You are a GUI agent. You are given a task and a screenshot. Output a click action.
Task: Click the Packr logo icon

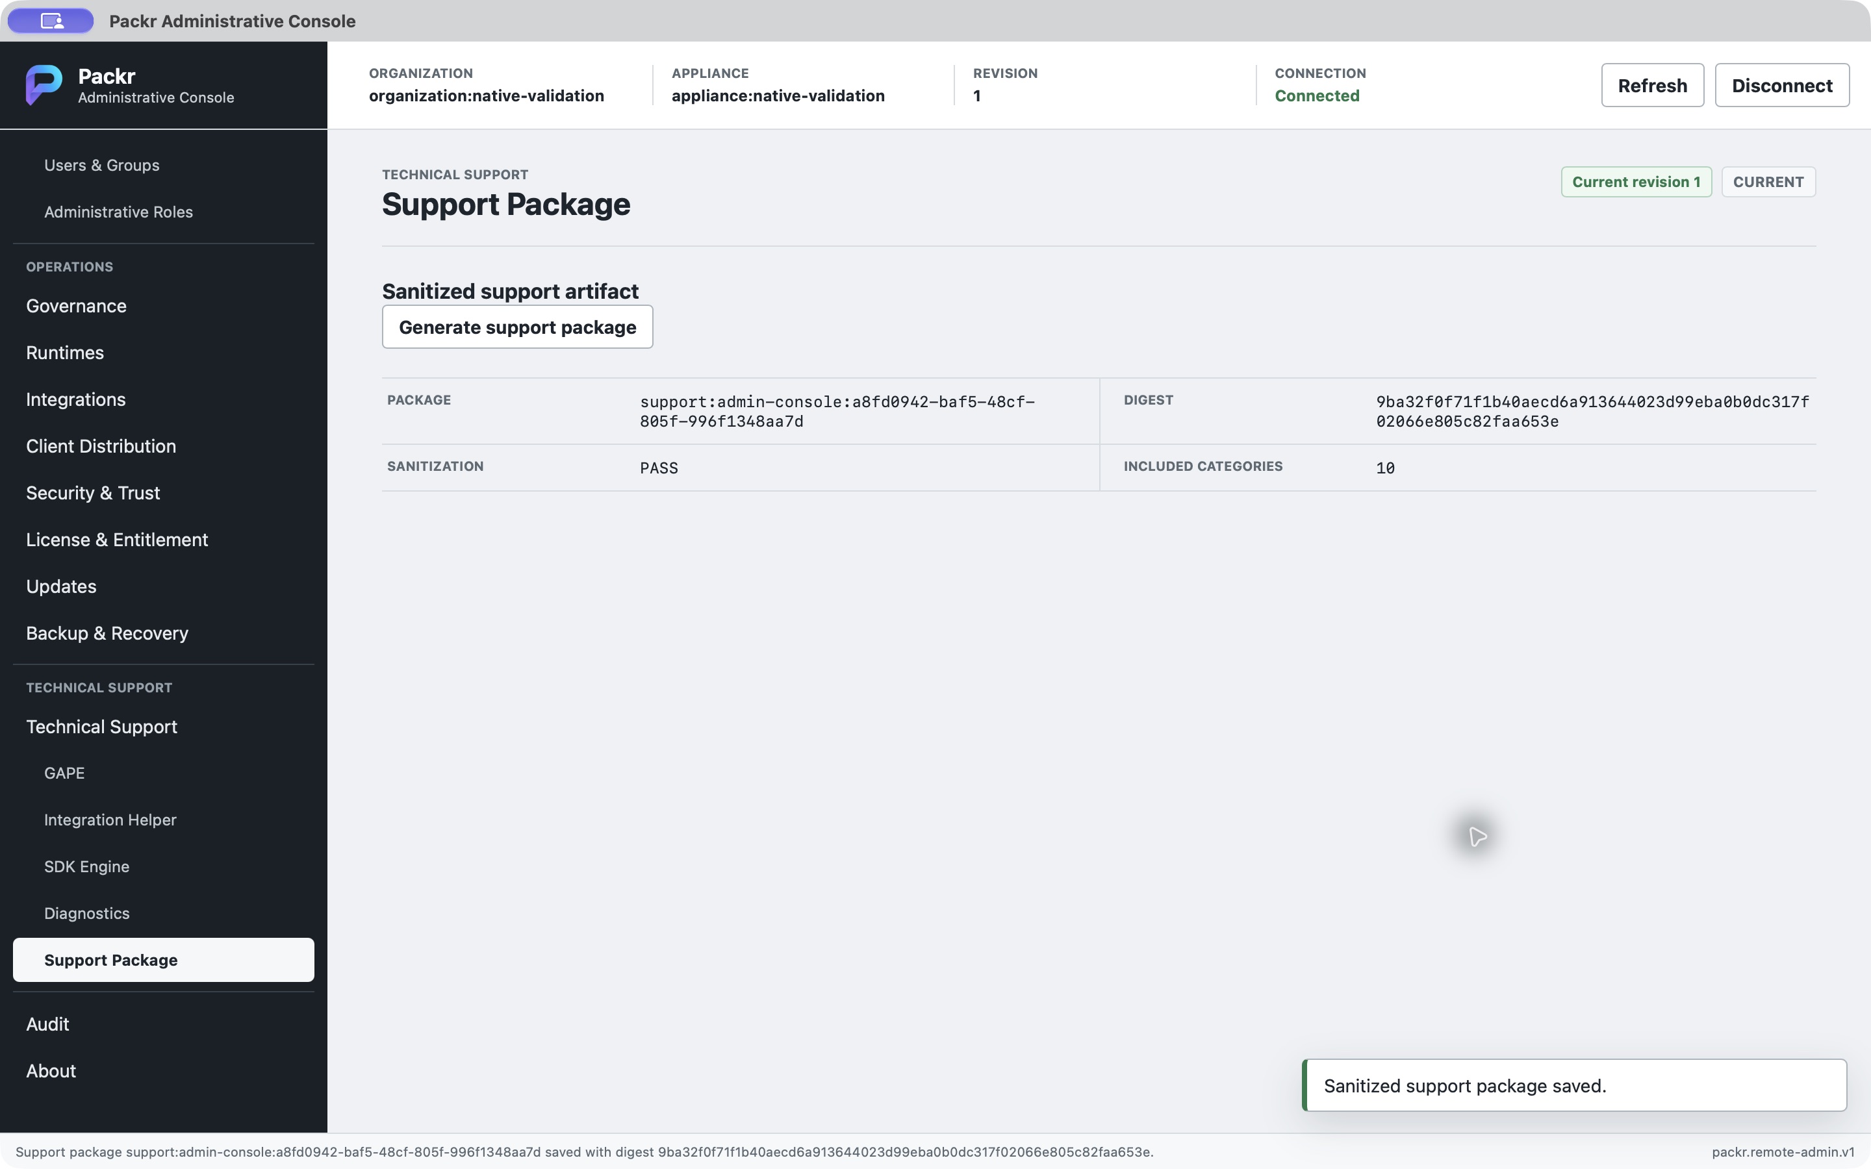point(44,85)
